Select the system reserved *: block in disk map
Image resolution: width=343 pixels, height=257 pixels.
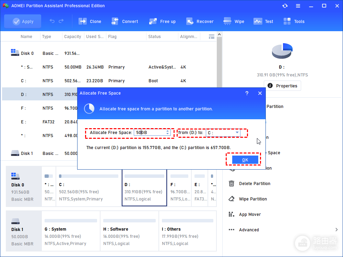[49, 186]
